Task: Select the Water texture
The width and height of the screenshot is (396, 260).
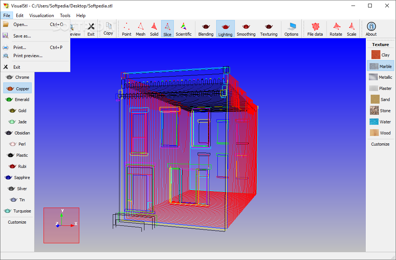Action: coord(380,122)
